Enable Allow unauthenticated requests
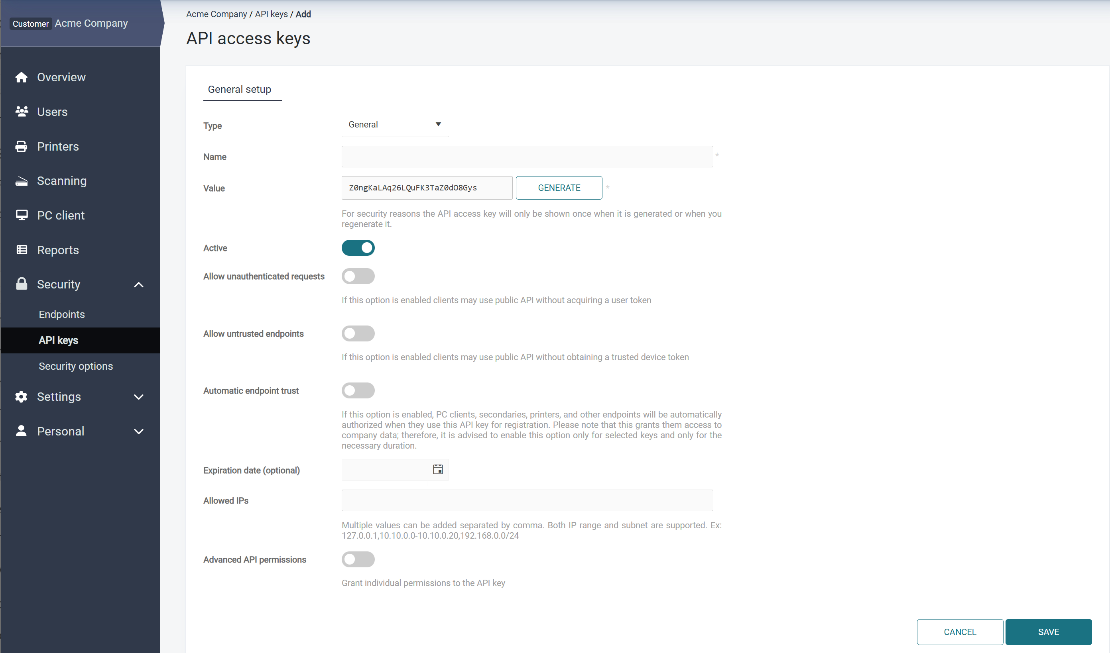This screenshot has width=1110, height=653. [358, 276]
